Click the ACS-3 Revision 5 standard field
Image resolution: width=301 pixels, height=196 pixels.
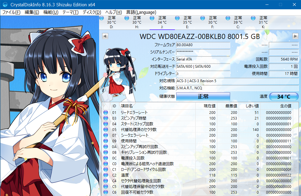(237, 81)
